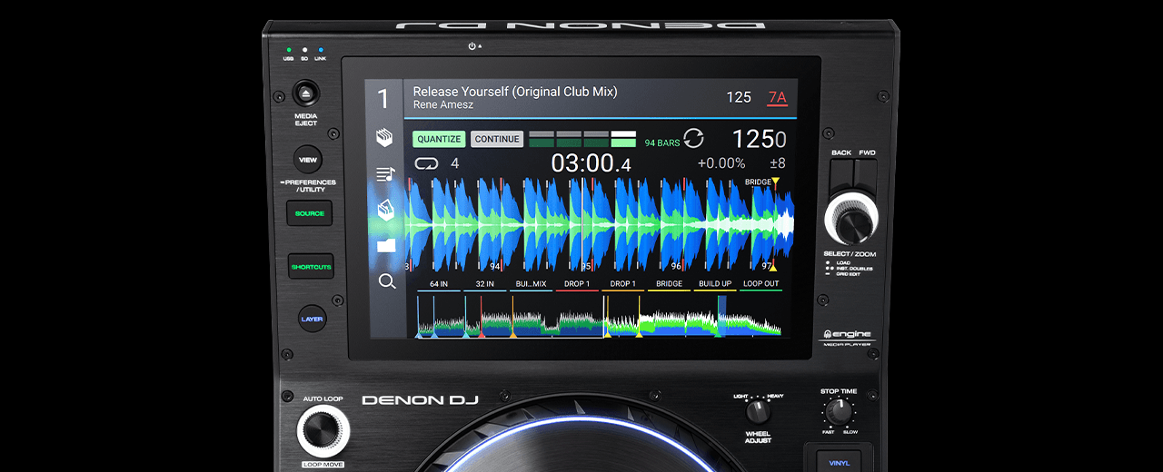
Task: Tap the sync arrows icon
Action: [x=693, y=139]
